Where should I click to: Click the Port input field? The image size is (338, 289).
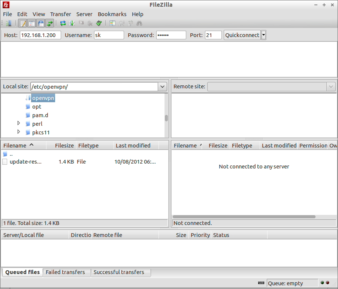(x=213, y=35)
